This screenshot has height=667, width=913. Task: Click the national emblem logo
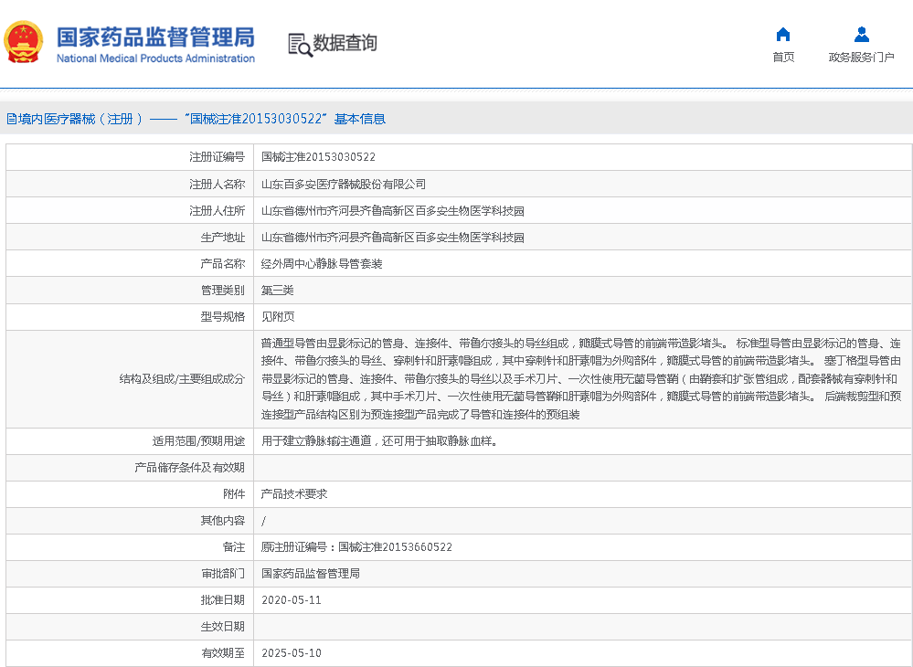tap(23, 42)
